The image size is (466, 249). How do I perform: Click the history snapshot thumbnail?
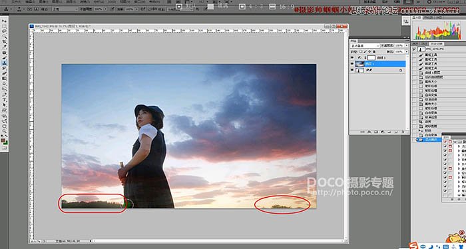[421, 49]
